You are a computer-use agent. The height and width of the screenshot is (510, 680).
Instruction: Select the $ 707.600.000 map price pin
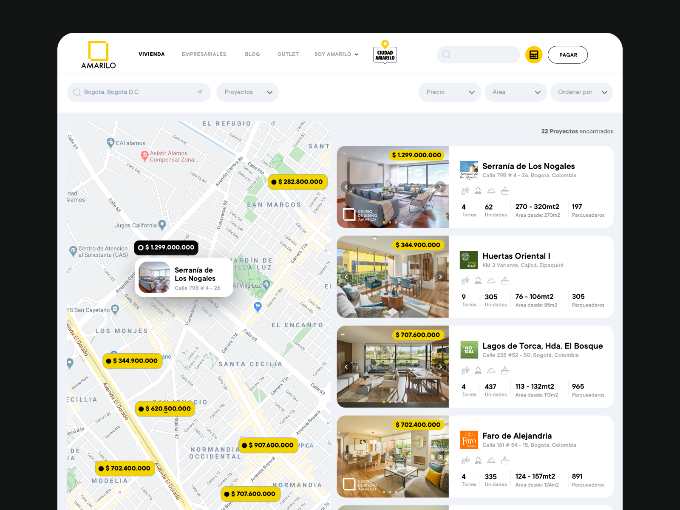click(x=250, y=494)
